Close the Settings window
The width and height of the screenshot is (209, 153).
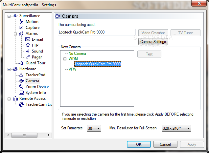[x=199, y=3]
